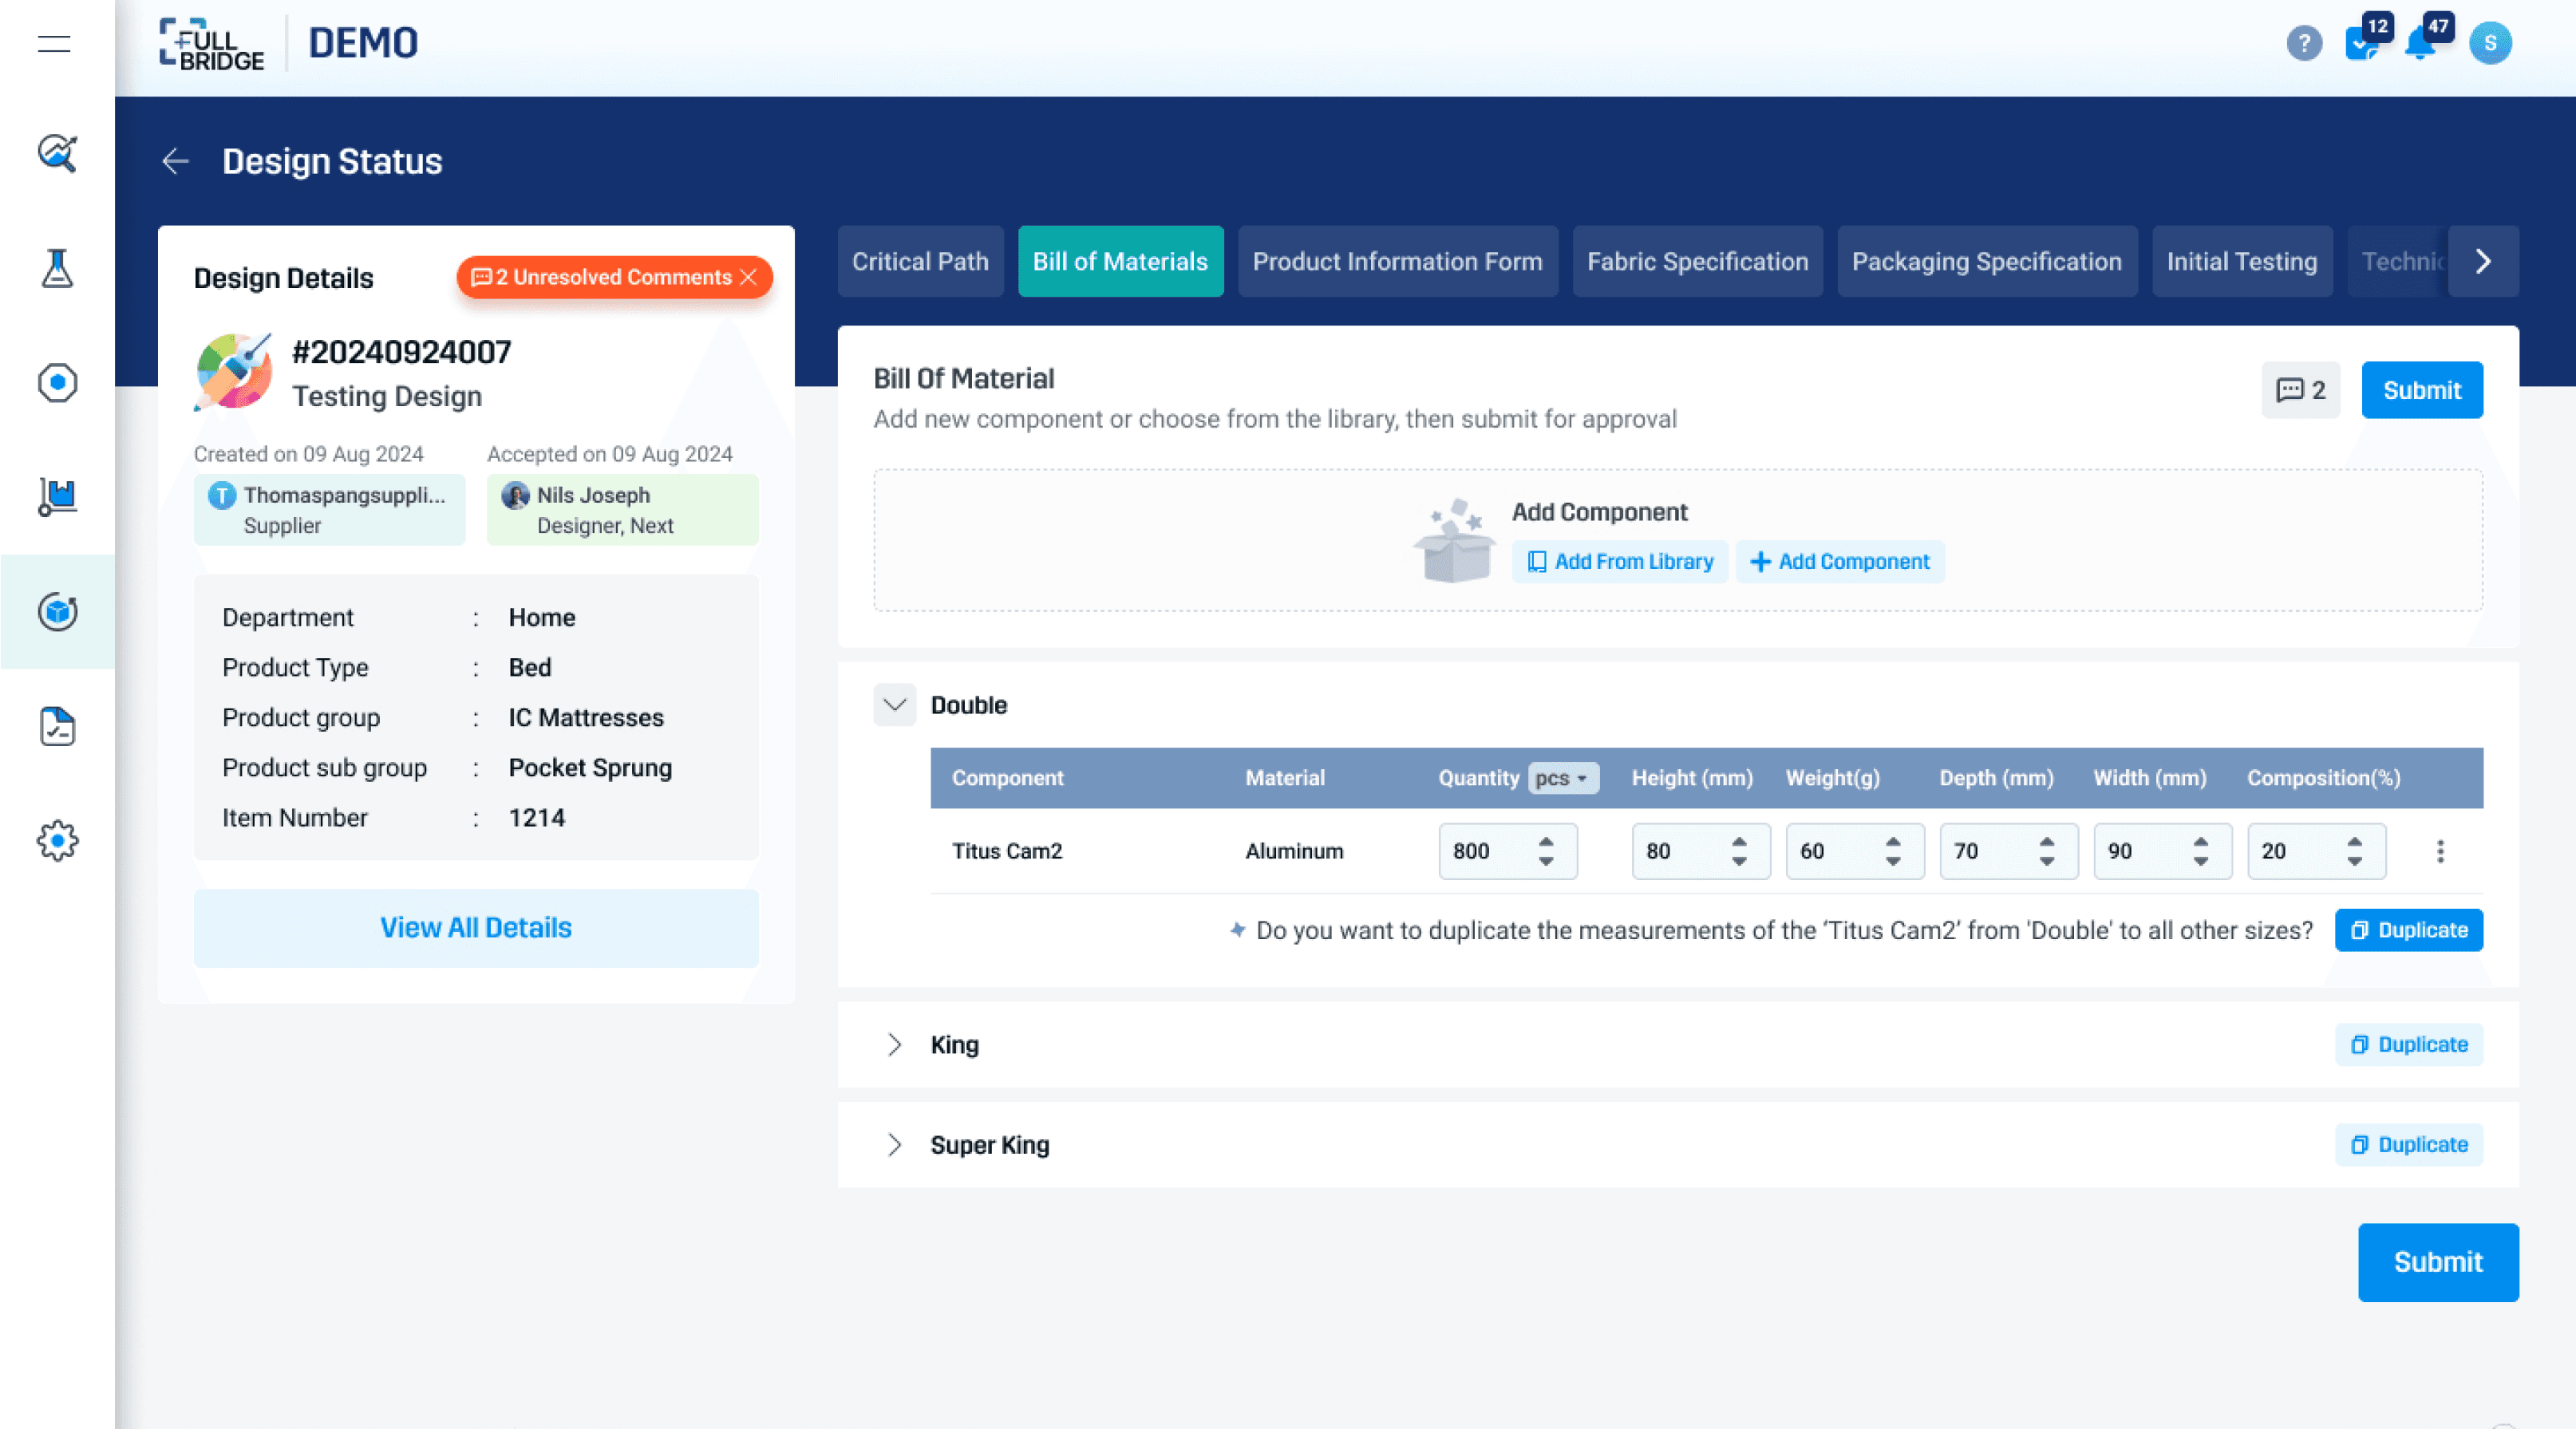The height and width of the screenshot is (1429, 2576).
Task: Collapse the Double size section
Action: pos(894,705)
